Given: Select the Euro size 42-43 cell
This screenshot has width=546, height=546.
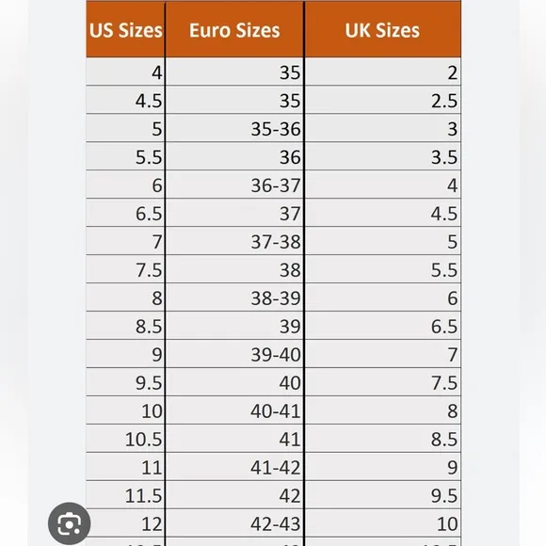Looking at the screenshot, I should 234,523.
